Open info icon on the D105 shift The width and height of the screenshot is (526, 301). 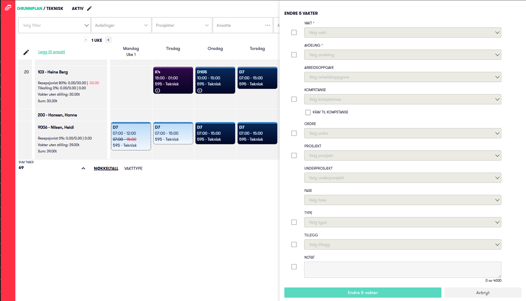(200, 91)
